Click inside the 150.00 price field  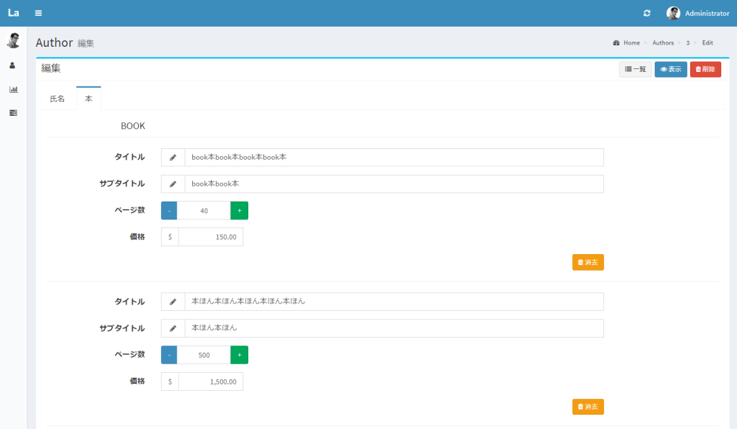click(x=216, y=236)
